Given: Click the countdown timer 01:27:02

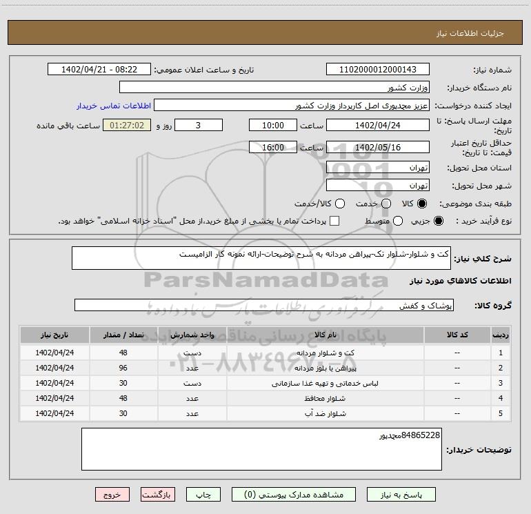Looking at the screenshot, I should pyautogui.click(x=127, y=125).
